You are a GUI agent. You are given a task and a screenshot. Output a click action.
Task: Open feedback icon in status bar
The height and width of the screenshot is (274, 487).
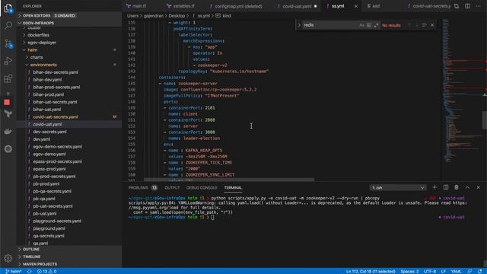point(469,271)
